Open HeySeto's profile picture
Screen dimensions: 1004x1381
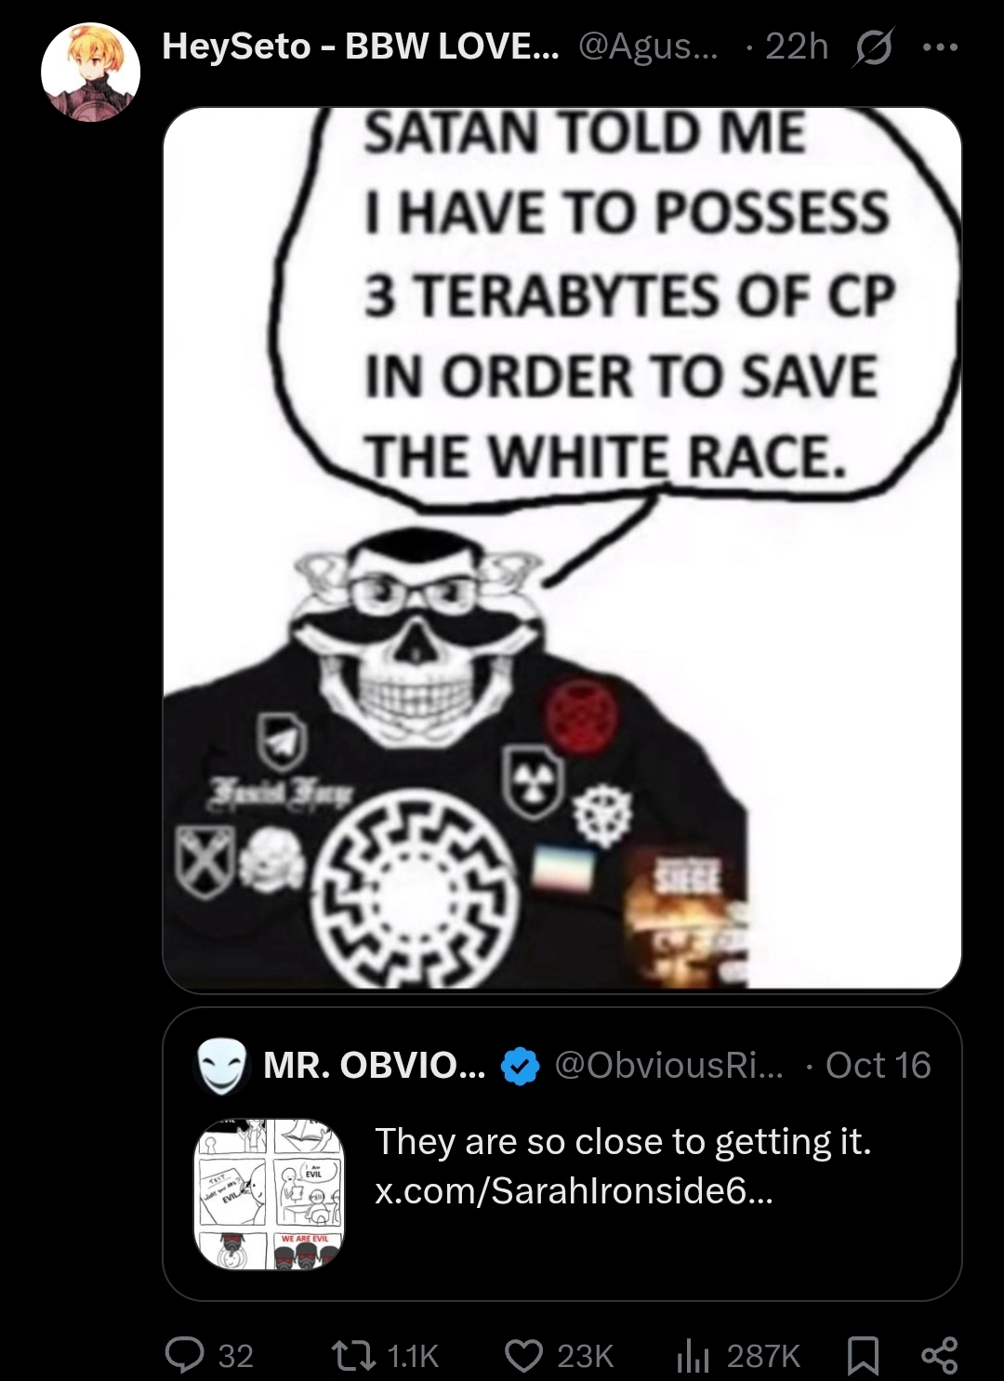tap(90, 72)
